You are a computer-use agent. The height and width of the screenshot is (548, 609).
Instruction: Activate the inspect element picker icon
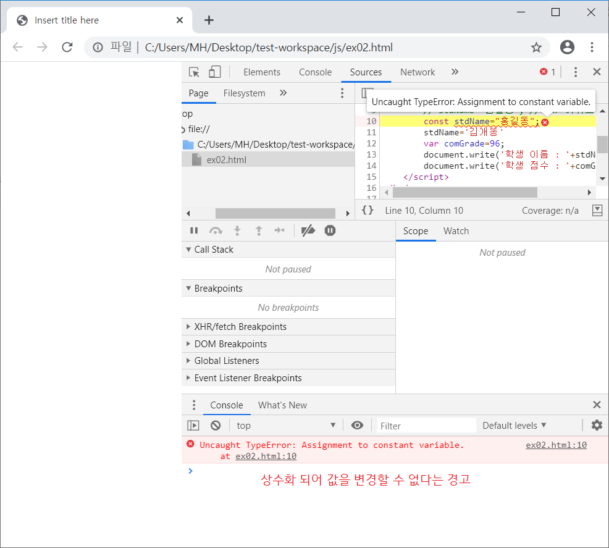point(194,72)
